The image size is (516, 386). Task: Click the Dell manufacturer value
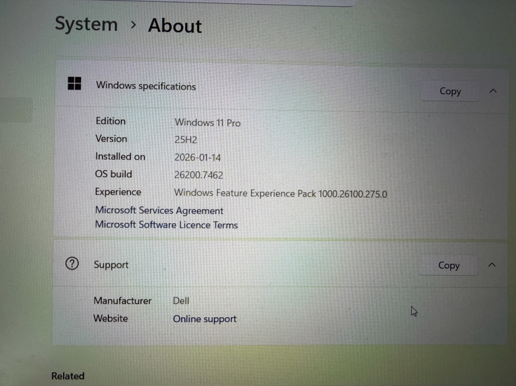point(181,301)
